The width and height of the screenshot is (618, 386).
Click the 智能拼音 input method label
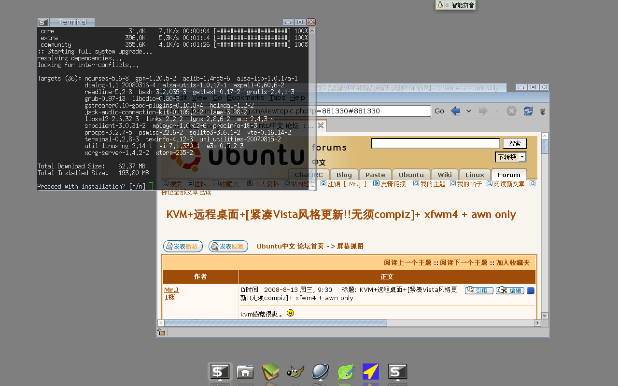463,5
